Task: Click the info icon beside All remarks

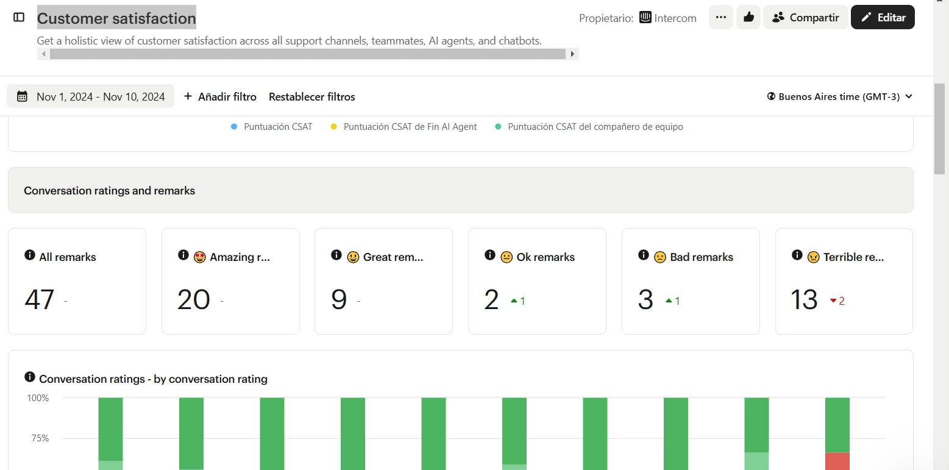Action: point(30,255)
